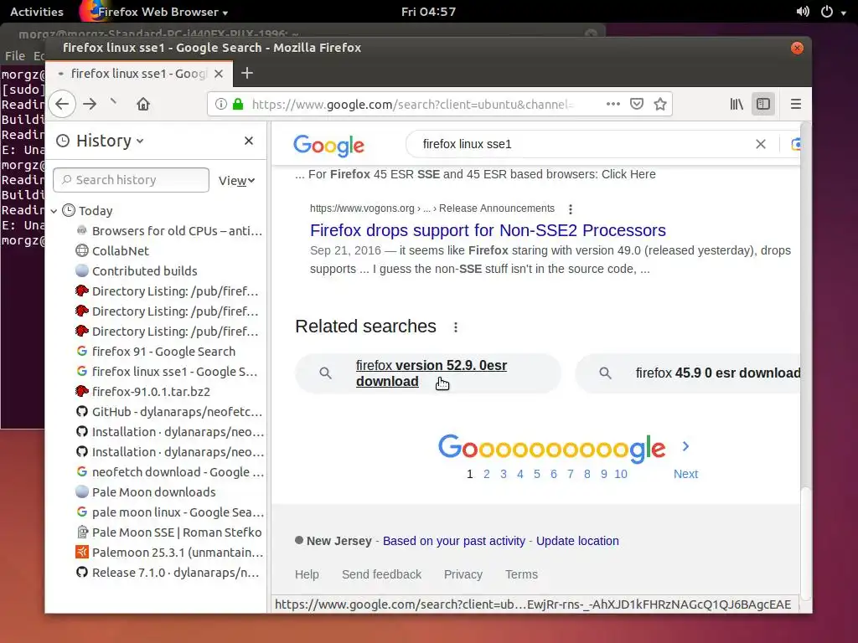
Task: Click the volume icon in top bar
Action: (x=803, y=12)
